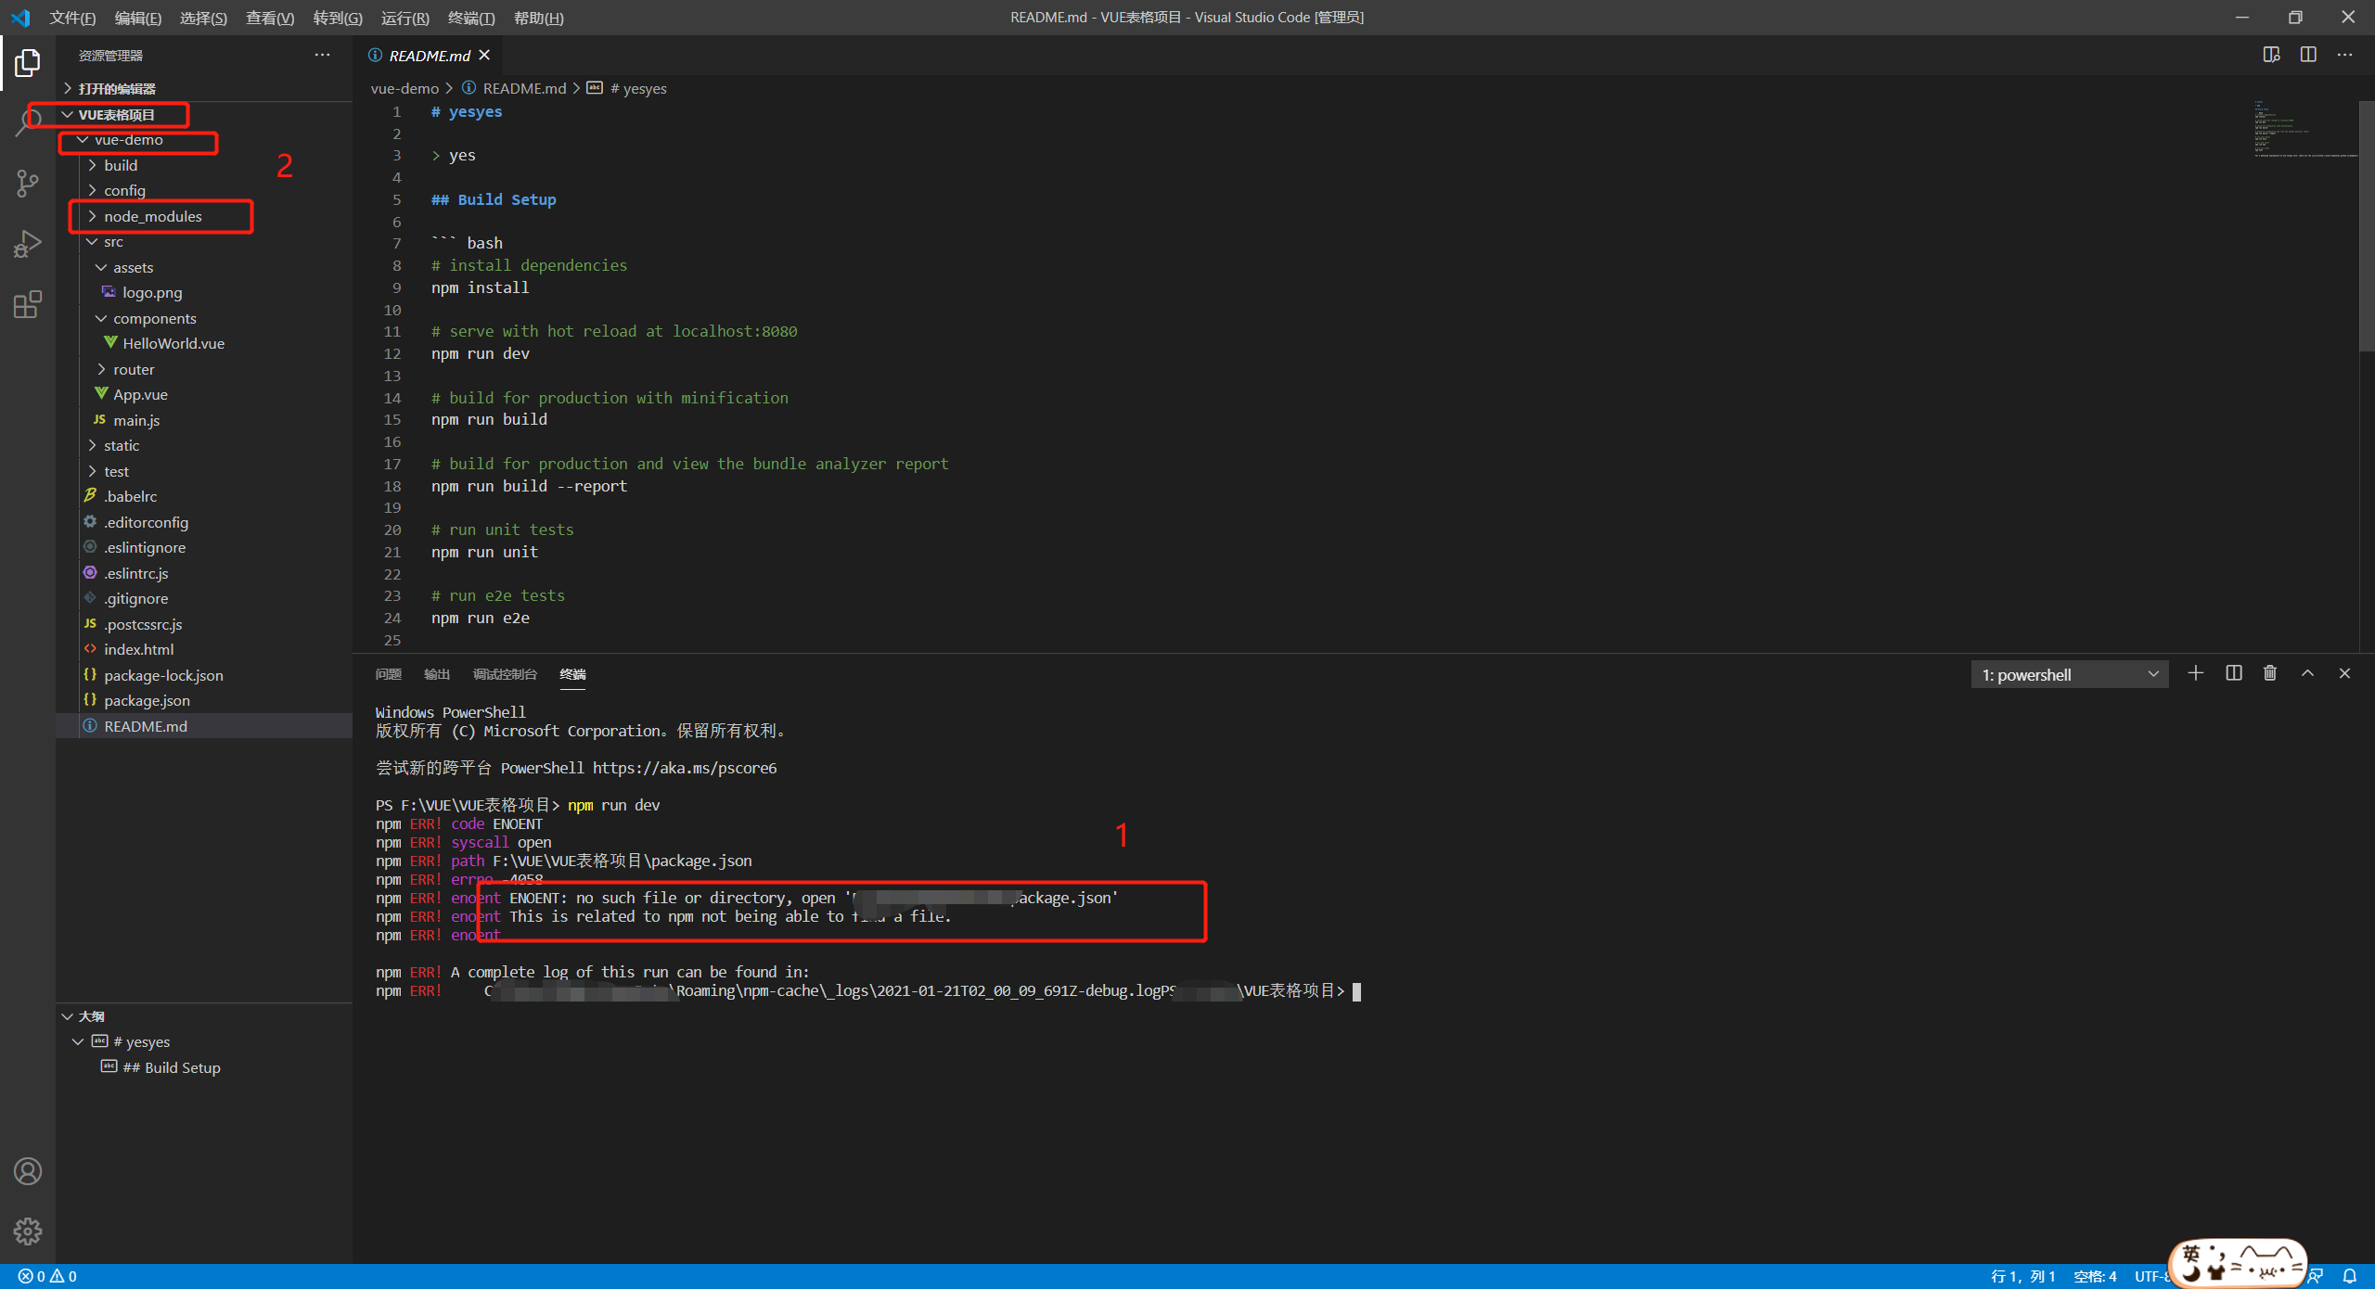2375x1289 pixels.
Task: Open the Search view in activity bar
Action: tap(28, 122)
